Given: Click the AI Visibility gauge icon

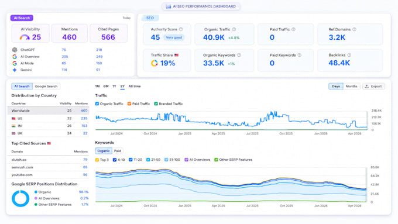Looking at the screenshot, I should 25,37.
